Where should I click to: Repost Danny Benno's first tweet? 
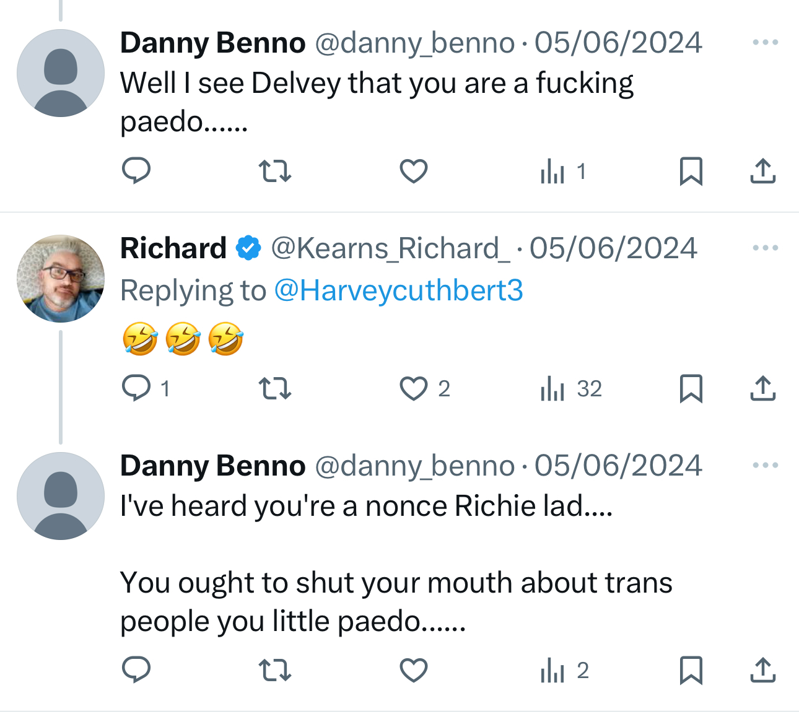[x=274, y=171]
